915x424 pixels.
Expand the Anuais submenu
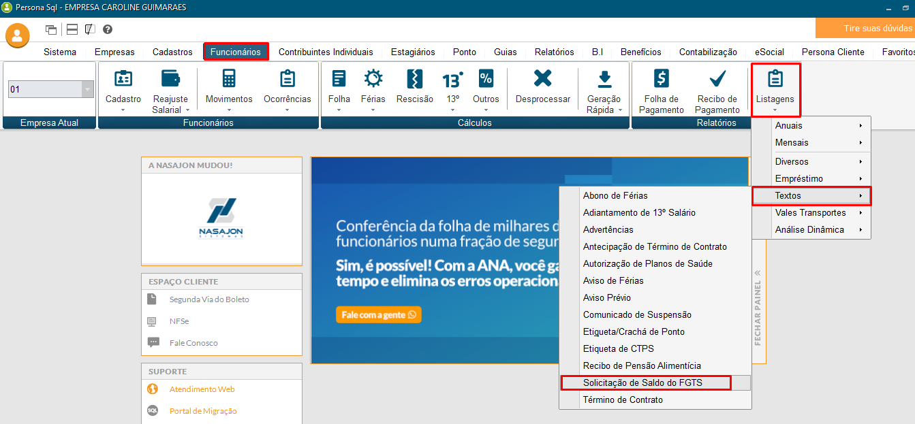[811, 125]
